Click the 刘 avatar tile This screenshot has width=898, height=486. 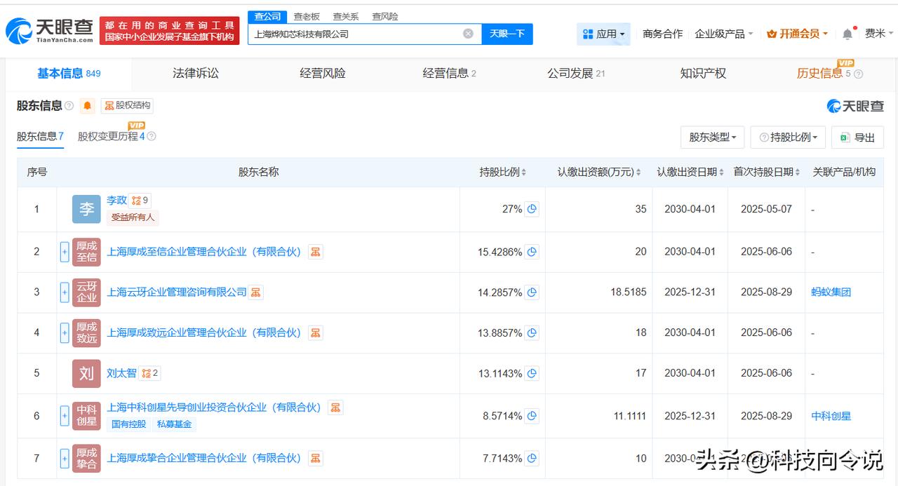(x=86, y=374)
